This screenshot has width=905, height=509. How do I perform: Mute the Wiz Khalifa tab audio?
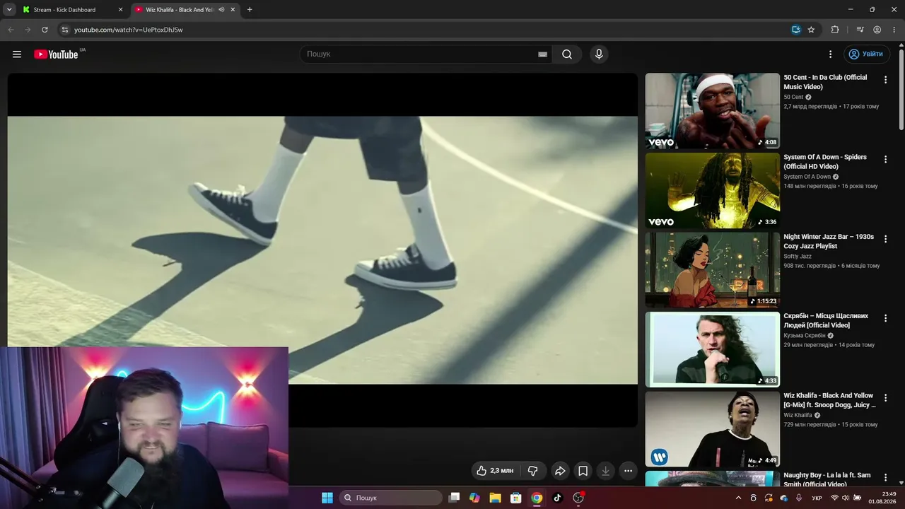(x=221, y=10)
